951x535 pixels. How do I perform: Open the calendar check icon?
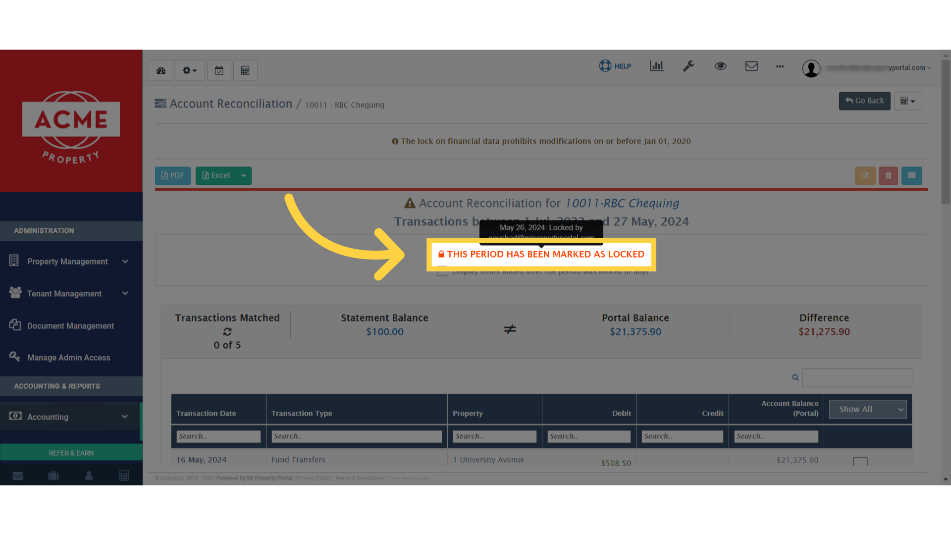[219, 70]
